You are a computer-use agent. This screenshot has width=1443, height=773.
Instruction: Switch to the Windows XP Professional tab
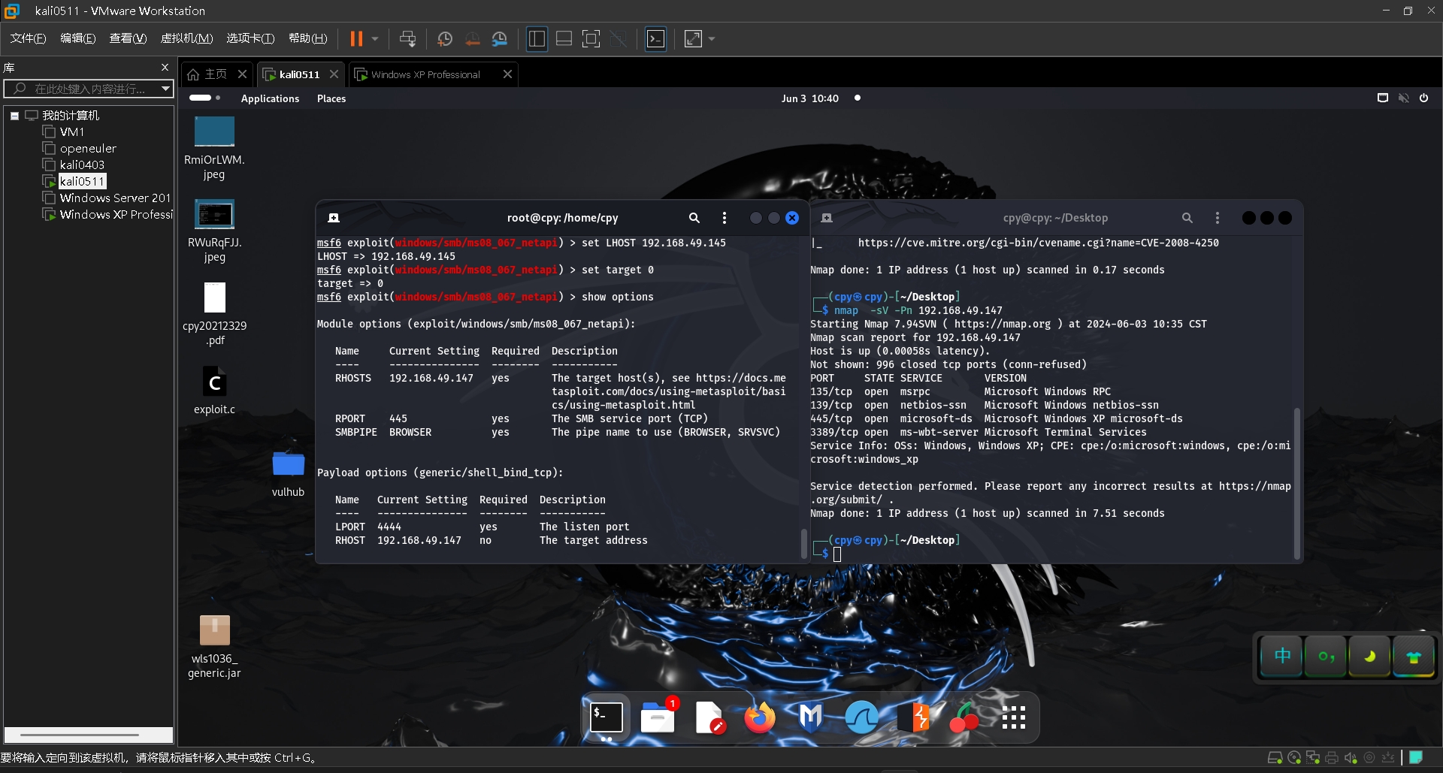pyautogui.click(x=425, y=74)
